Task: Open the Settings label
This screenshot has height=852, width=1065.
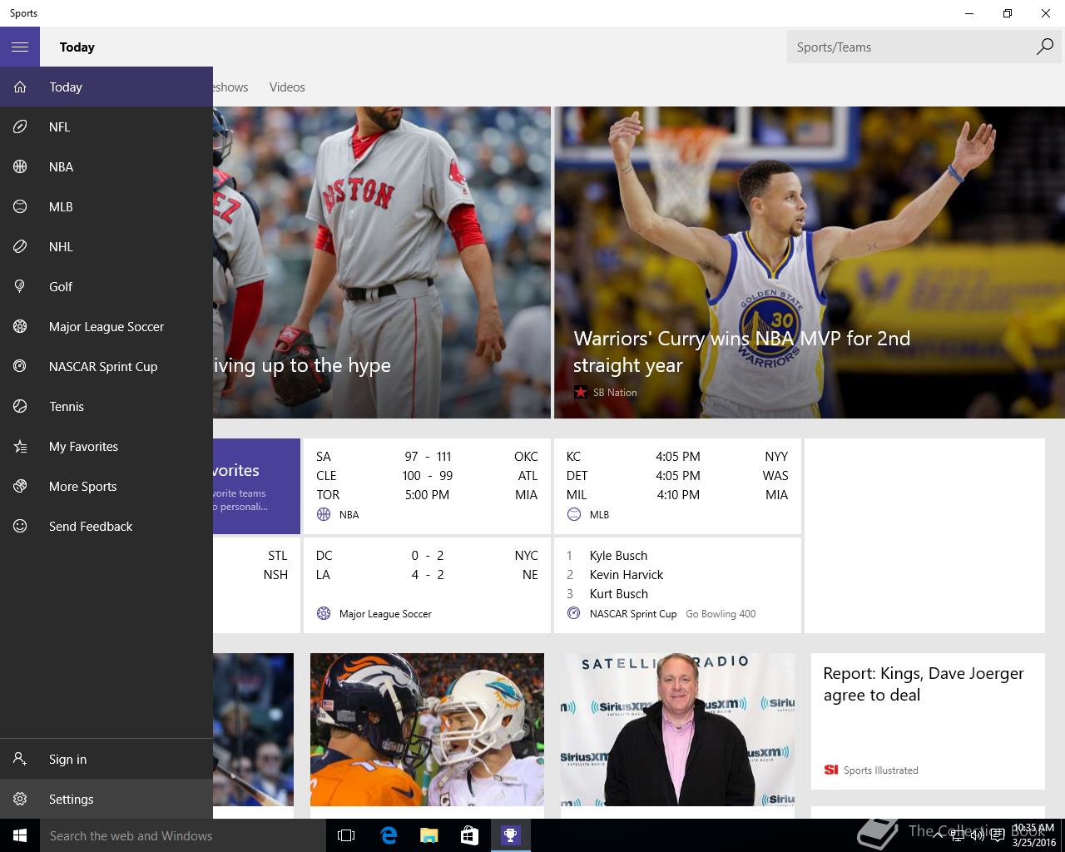Action: tap(71, 800)
